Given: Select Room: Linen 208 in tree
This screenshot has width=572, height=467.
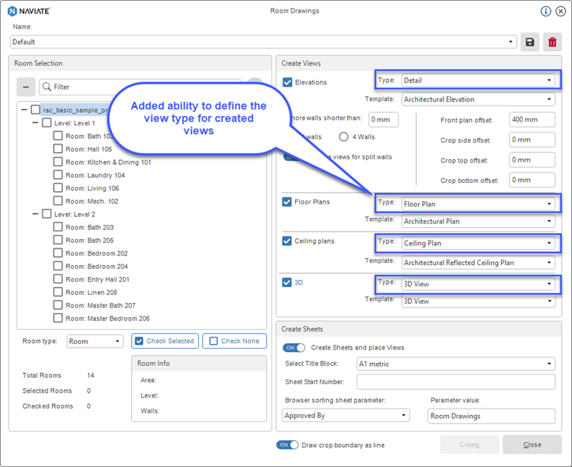Looking at the screenshot, I should (92, 292).
